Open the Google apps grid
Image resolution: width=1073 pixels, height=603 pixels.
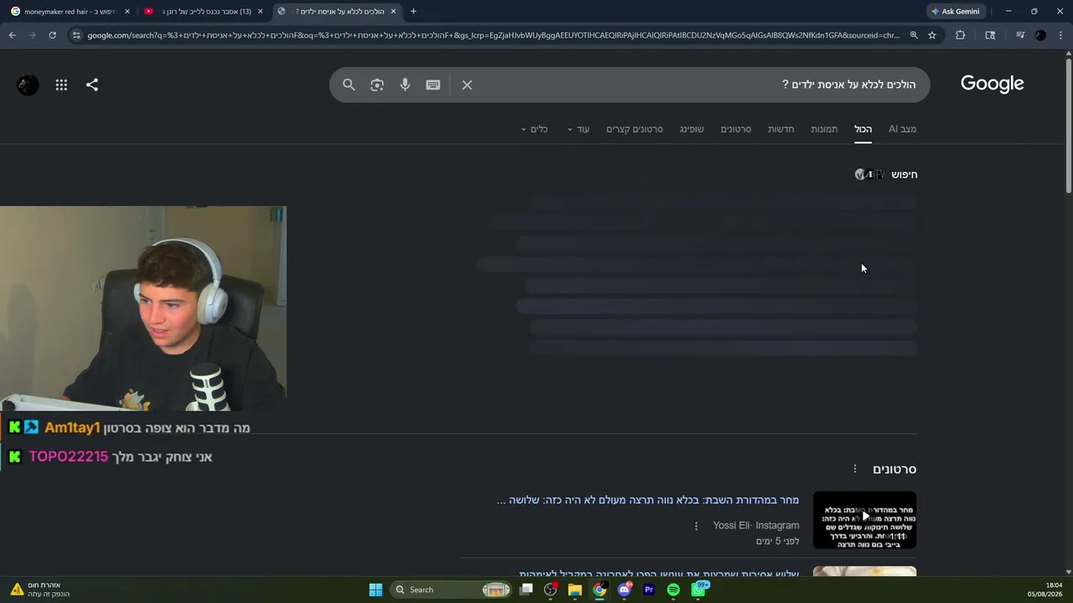61,85
